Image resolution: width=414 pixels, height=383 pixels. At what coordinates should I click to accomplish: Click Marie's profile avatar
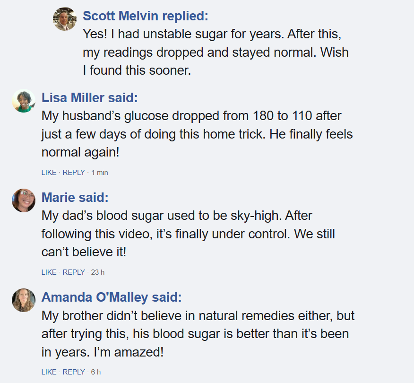(x=24, y=200)
